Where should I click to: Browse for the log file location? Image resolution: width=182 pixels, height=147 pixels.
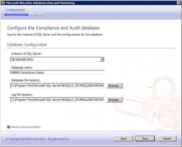point(115,100)
